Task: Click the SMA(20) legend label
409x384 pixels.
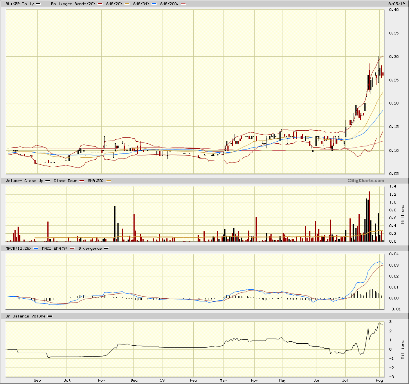Action: [x=114, y=4]
